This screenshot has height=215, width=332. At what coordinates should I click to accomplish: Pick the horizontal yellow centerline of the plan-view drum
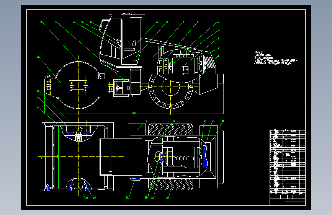coord(81,156)
